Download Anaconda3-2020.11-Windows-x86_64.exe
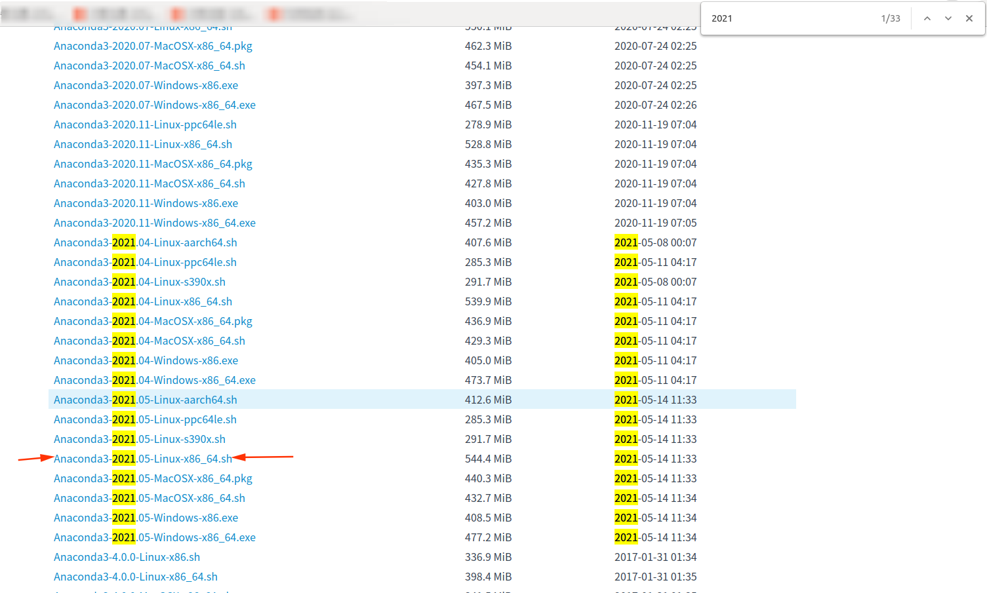Image resolution: width=987 pixels, height=593 pixels. click(x=155, y=223)
